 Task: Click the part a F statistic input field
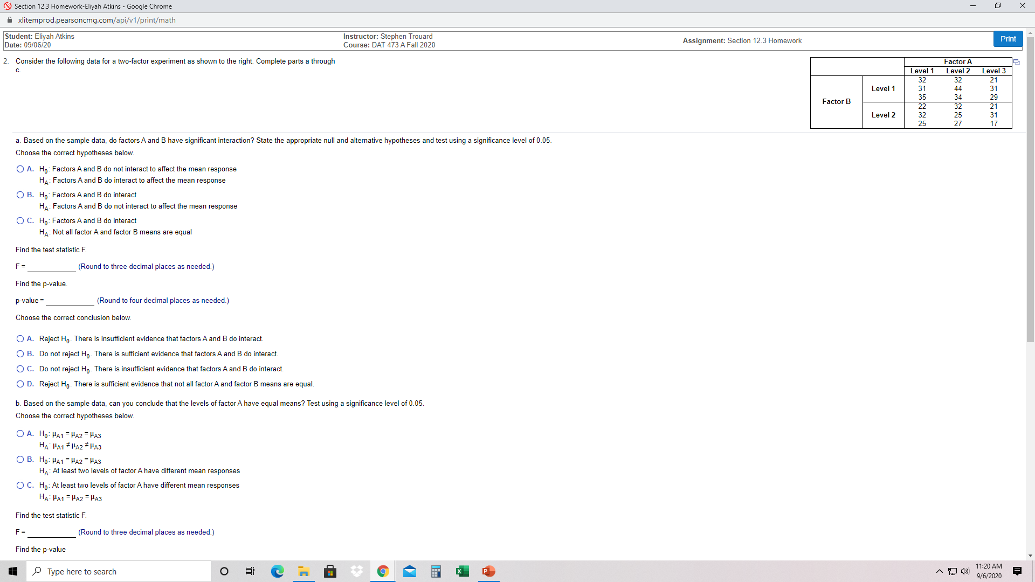coord(52,267)
